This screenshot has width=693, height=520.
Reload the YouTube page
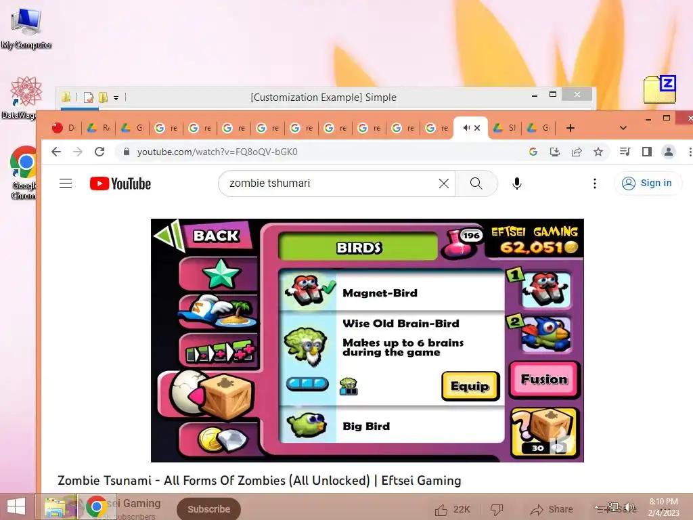pos(100,152)
